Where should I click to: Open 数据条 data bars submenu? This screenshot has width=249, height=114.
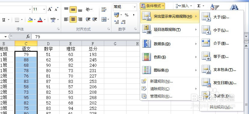tap(170, 44)
